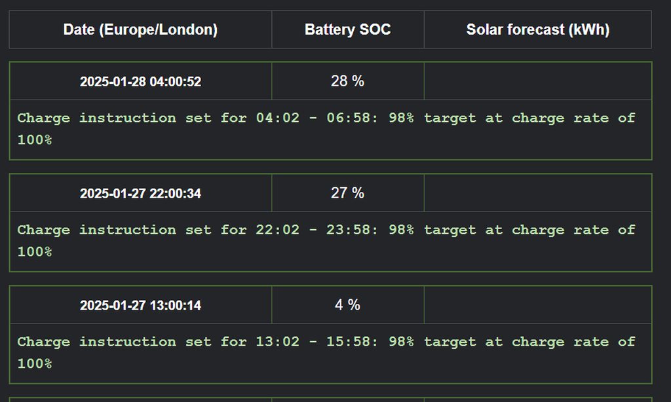Select the 2025-01-28 04:00:52 timestamp

pyautogui.click(x=140, y=82)
